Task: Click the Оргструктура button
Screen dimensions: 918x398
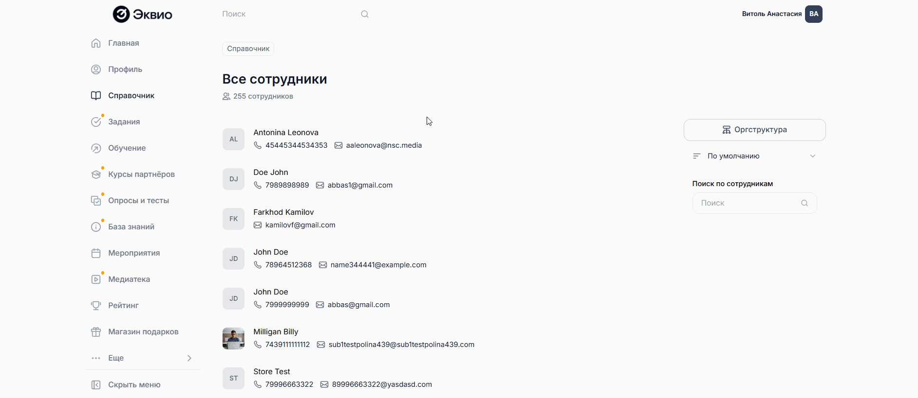Action: [754, 130]
